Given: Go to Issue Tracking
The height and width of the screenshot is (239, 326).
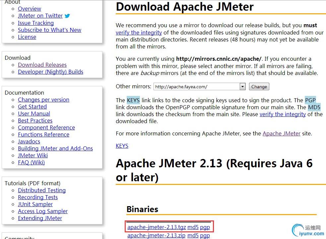Looking at the screenshot, I should pos(36,23).
